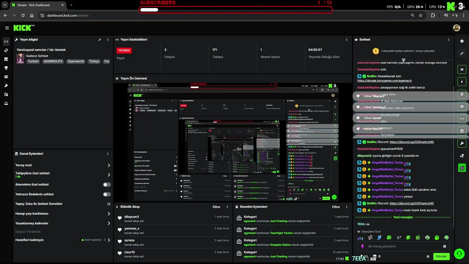Toggle Abonelere özel sohbet switch
469x264 pixels.
pyautogui.click(x=107, y=185)
